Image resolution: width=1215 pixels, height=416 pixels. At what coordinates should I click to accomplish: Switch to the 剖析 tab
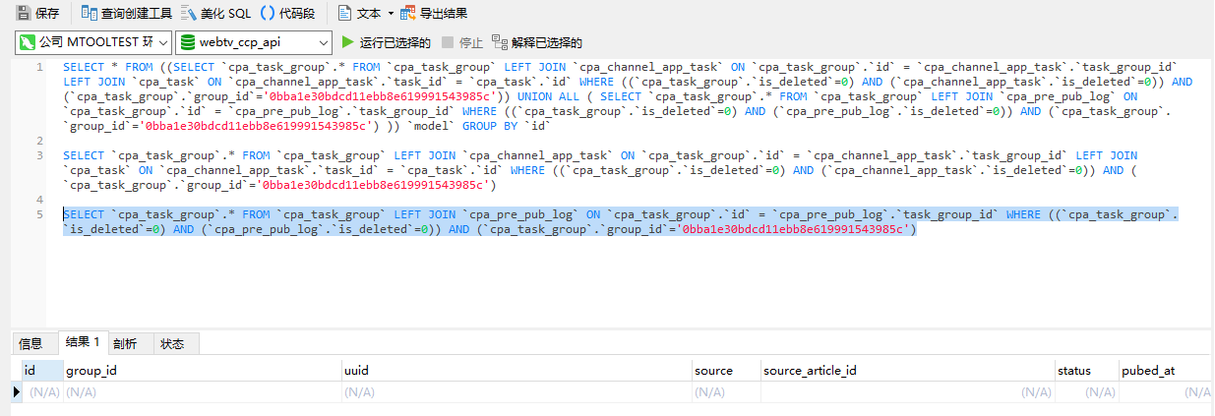125,343
